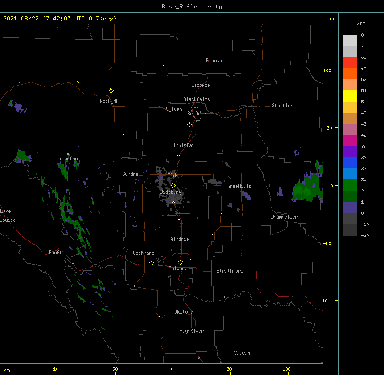This screenshot has width=384, height=375.
Task: Click the timestamp 2021/08/22 07:42:07 UTC
Action: (44, 19)
